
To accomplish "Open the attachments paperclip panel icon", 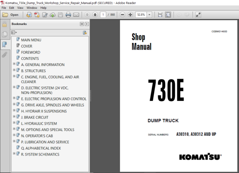I will (x=4, y=55).
